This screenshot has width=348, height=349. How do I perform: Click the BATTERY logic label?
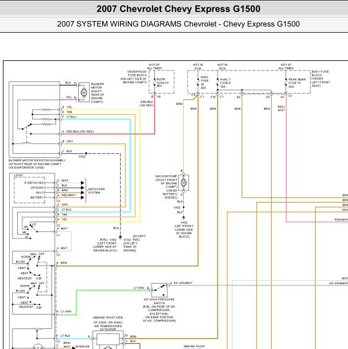(x=37, y=197)
